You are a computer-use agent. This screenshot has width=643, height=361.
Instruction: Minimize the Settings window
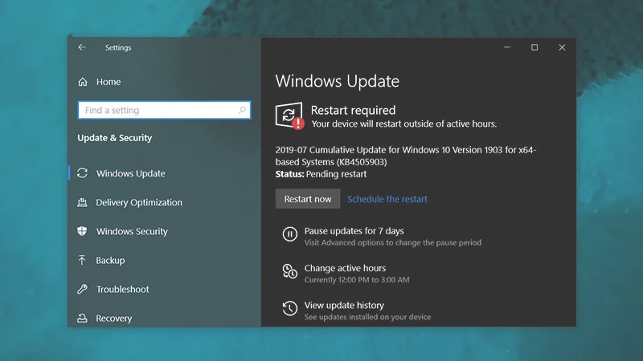(x=507, y=47)
